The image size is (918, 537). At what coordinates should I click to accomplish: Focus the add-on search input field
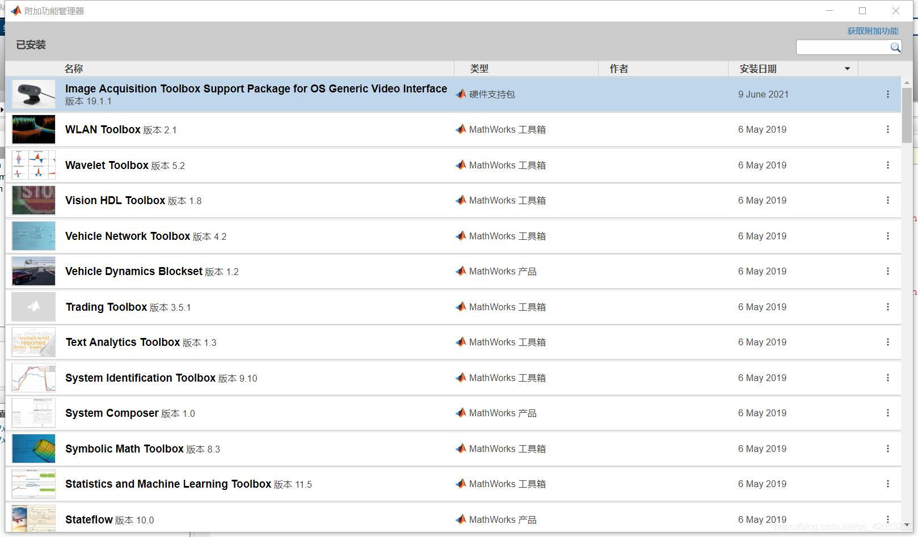pyautogui.click(x=843, y=48)
